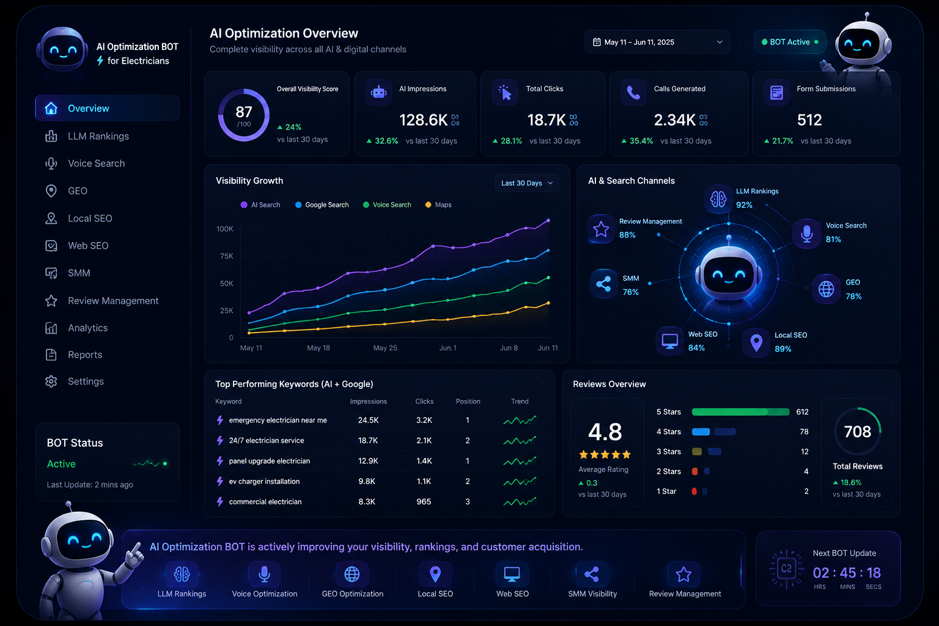The image size is (939, 626).
Task: Click the Voice Optimization microphone icon
Action: point(264,574)
